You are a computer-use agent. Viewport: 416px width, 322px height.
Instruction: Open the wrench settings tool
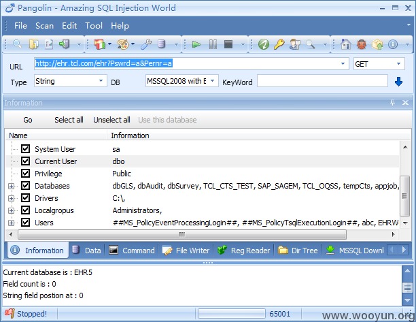coord(146,44)
